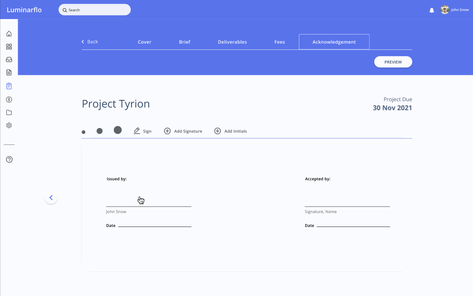473x296 pixels.
Task: Click the Sign pen tool
Action: (142, 131)
